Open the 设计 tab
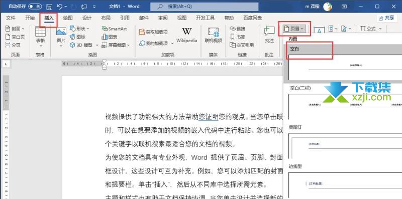The image size is (402, 199). point(86,18)
